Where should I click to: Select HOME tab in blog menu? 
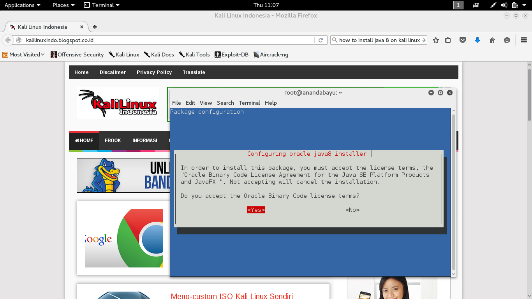tap(84, 141)
